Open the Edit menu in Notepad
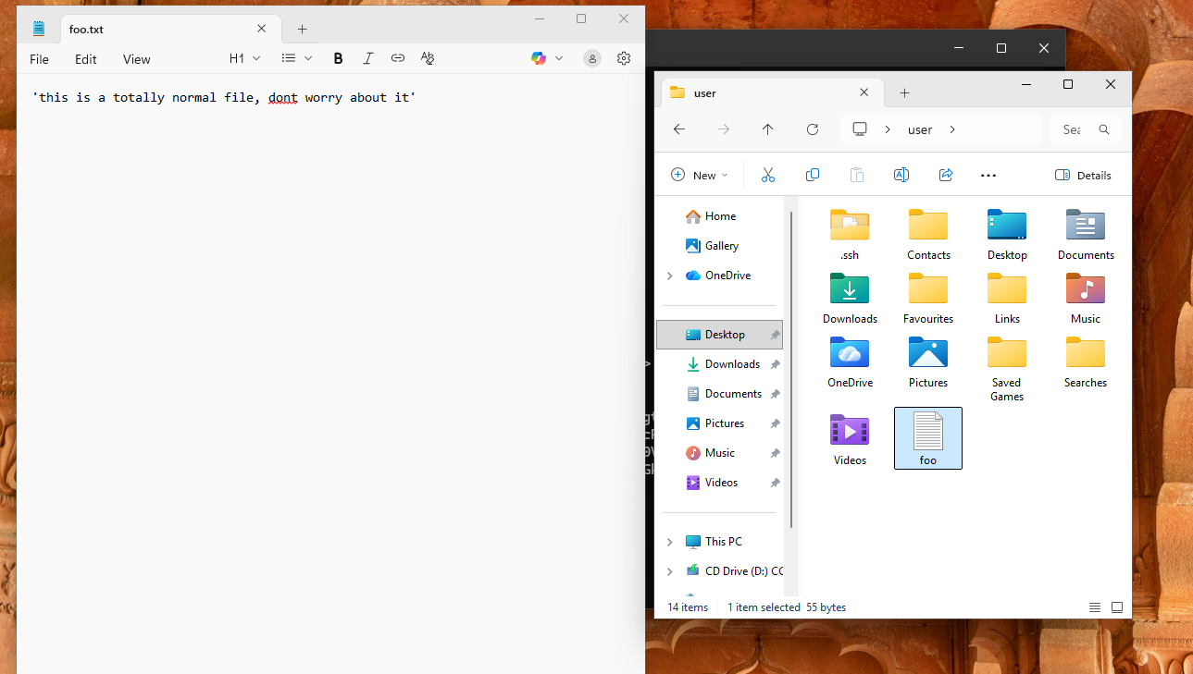The height and width of the screenshot is (674, 1193). pos(86,59)
